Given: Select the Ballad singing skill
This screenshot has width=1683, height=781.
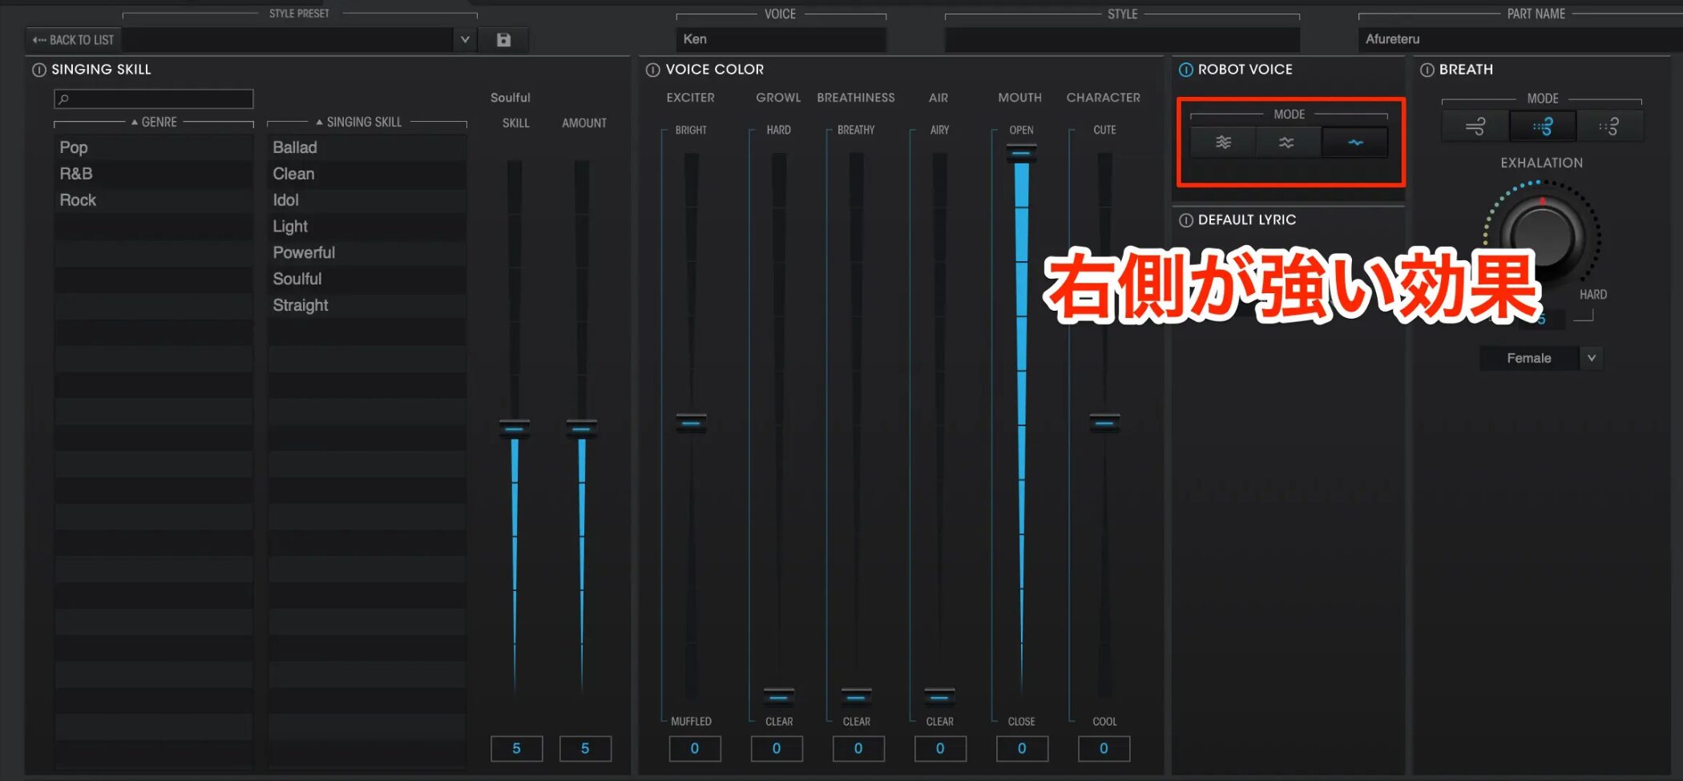Looking at the screenshot, I should [295, 147].
